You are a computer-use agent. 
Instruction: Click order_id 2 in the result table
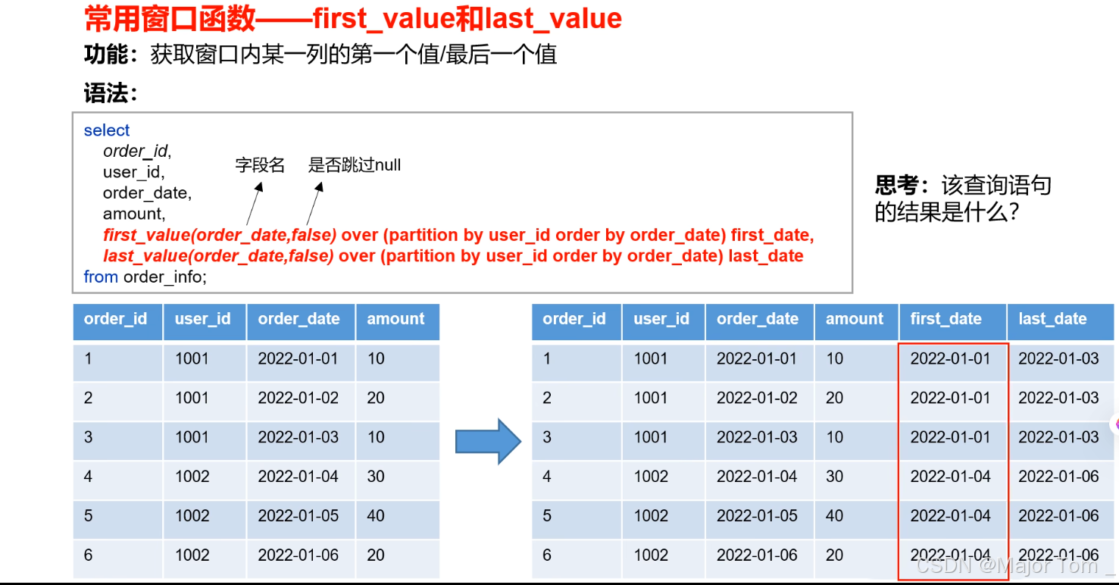coord(547,399)
